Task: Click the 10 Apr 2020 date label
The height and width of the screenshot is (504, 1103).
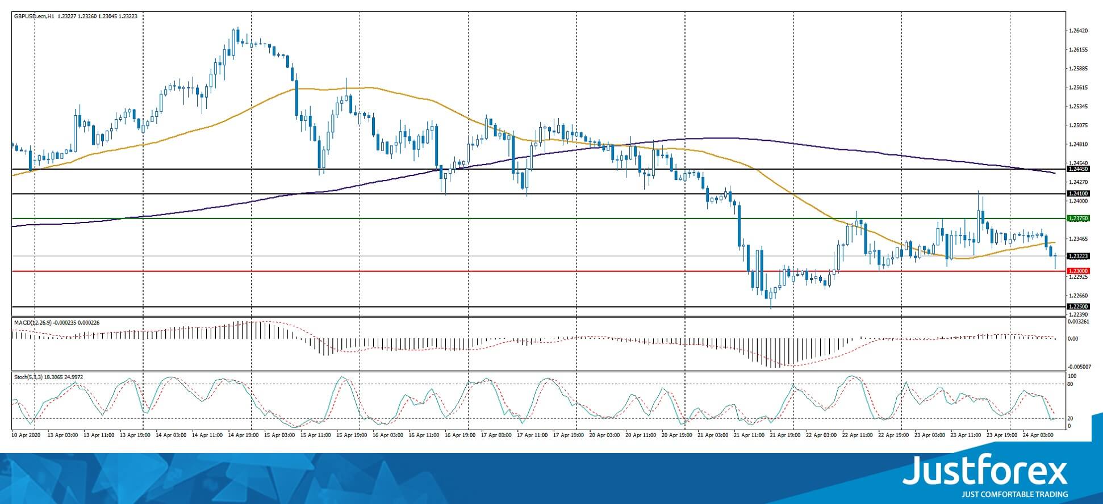Action: (x=27, y=435)
